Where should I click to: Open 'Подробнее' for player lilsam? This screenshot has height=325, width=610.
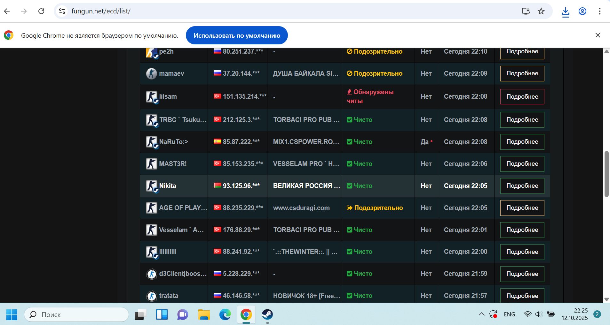click(522, 97)
